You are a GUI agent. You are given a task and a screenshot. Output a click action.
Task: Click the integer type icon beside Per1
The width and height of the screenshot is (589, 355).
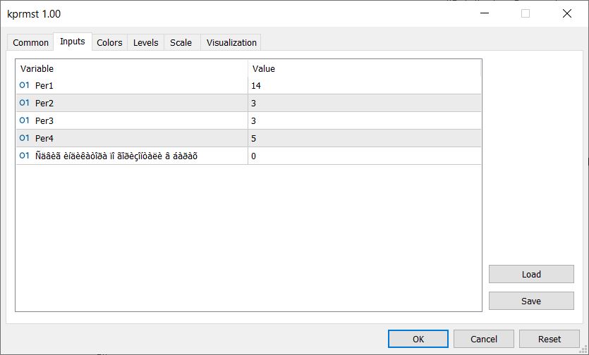(24, 85)
